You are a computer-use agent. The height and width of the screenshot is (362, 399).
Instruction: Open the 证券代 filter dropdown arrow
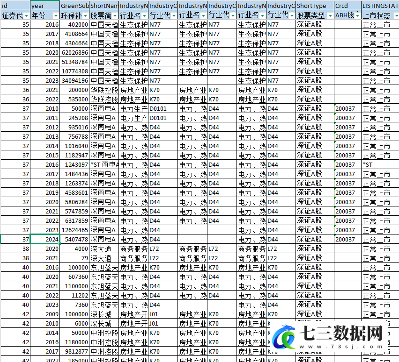pyautogui.click(x=27, y=16)
